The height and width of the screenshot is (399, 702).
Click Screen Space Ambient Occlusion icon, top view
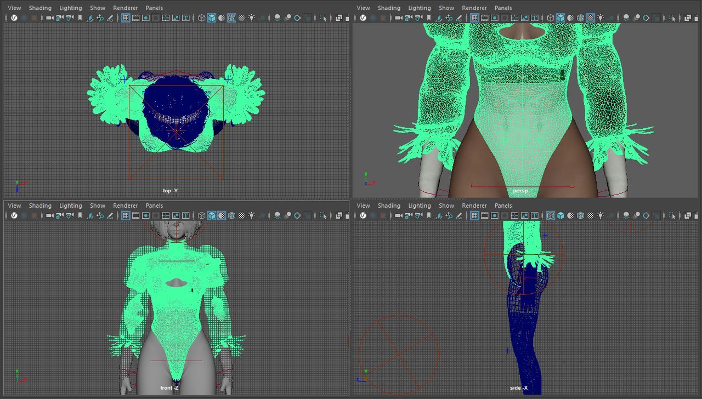278,18
